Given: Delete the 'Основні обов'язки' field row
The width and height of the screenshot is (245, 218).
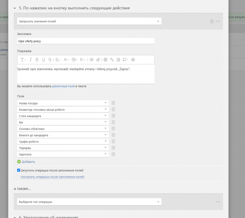Looking at the screenshot, I should (113, 129).
